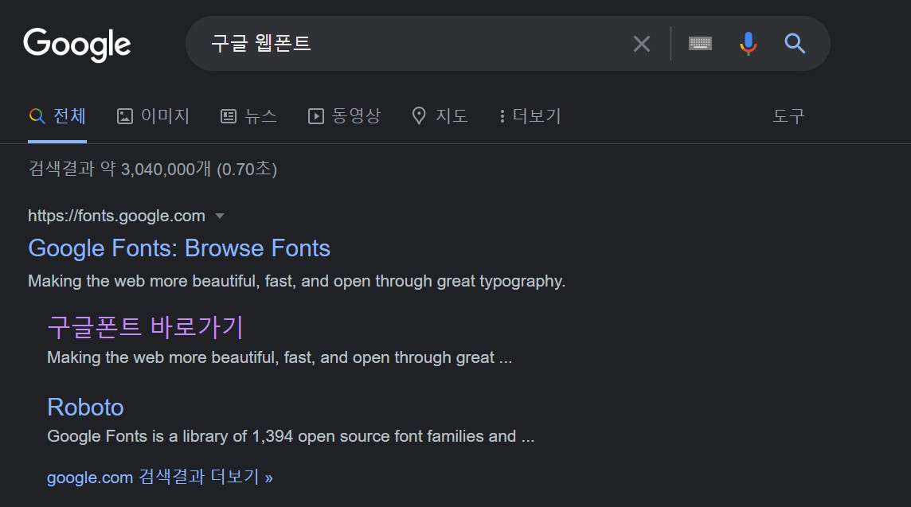Go to the 동영상 tab

click(344, 116)
